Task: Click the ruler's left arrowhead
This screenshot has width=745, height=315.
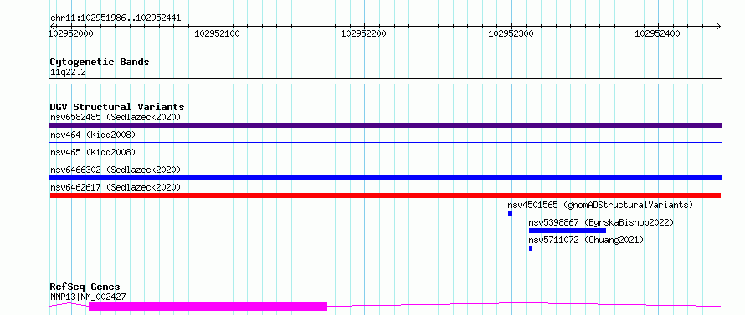Action: pos(52,26)
